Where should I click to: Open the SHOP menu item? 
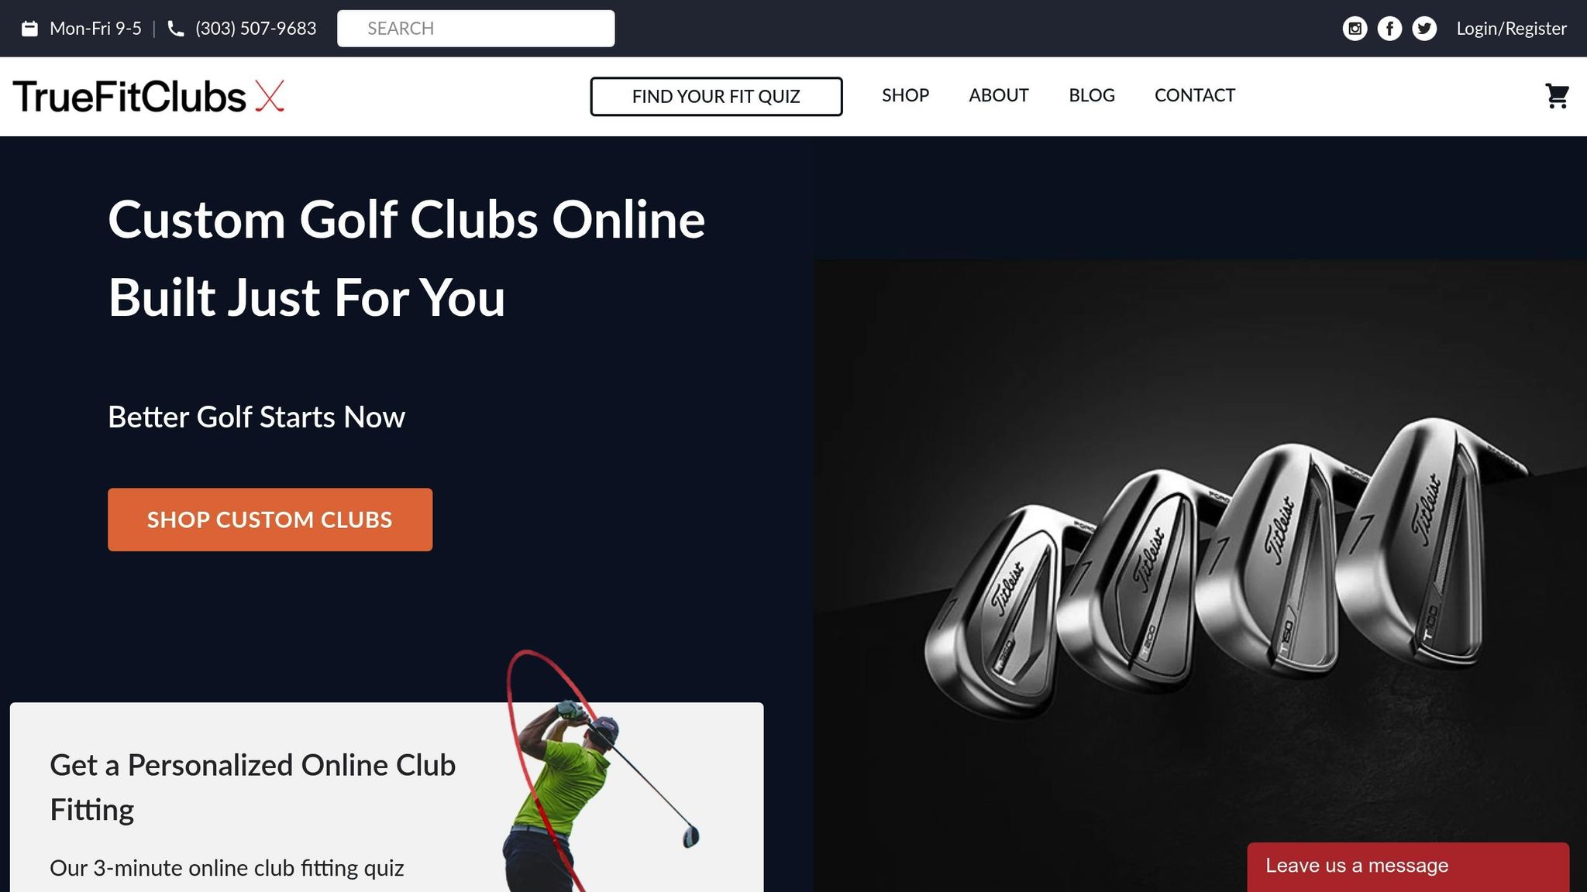coord(905,95)
